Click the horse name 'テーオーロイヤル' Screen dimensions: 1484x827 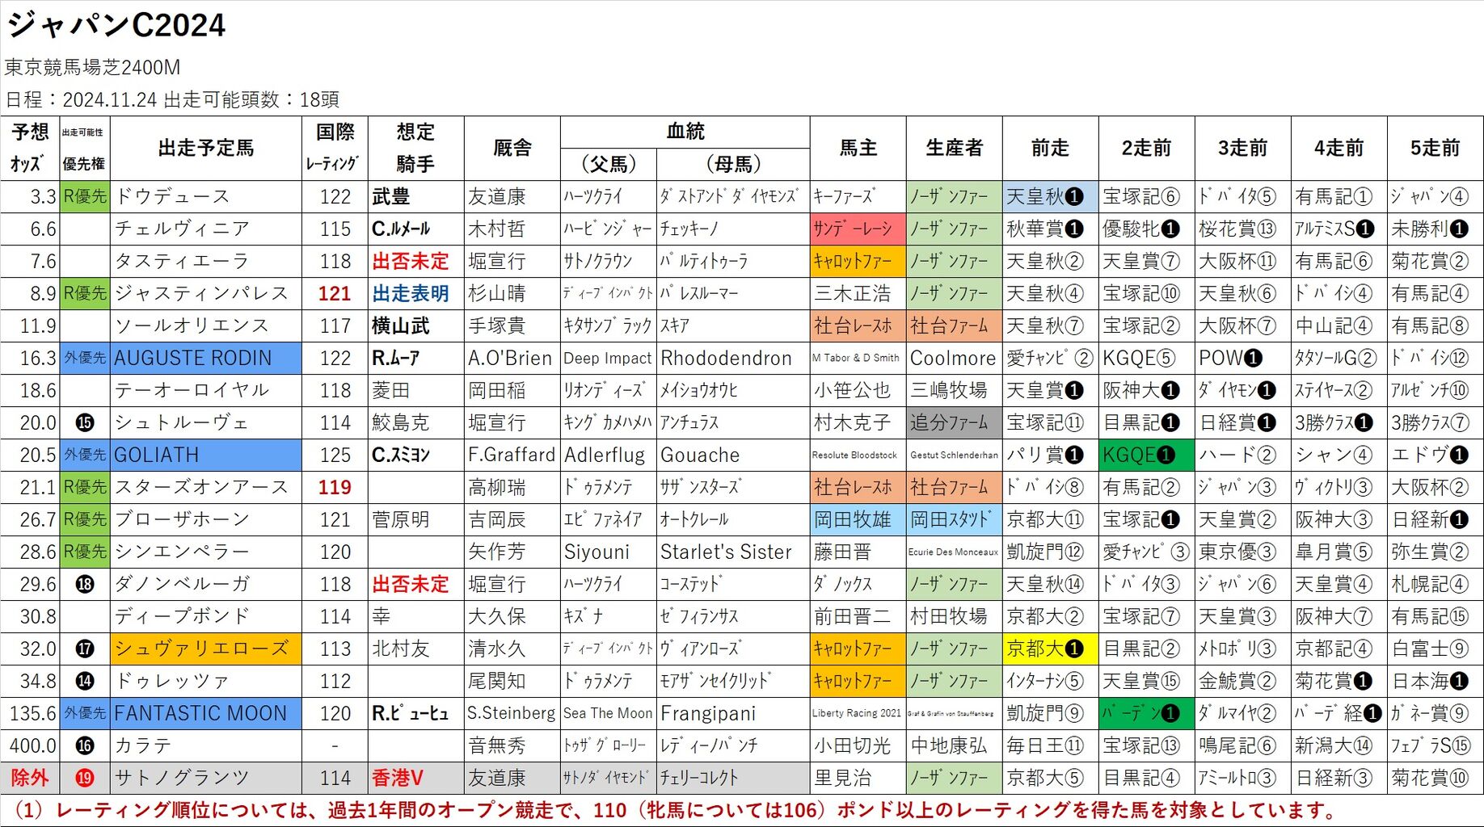(192, 390)
